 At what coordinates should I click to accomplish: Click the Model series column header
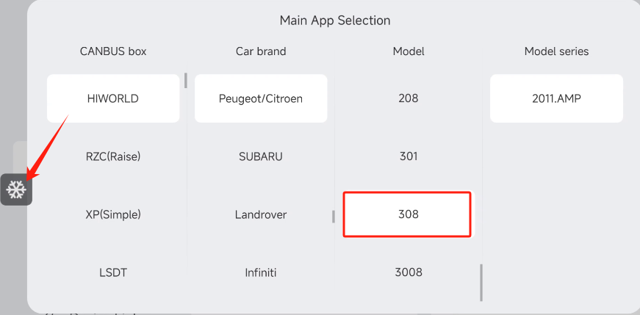point(556,51)
